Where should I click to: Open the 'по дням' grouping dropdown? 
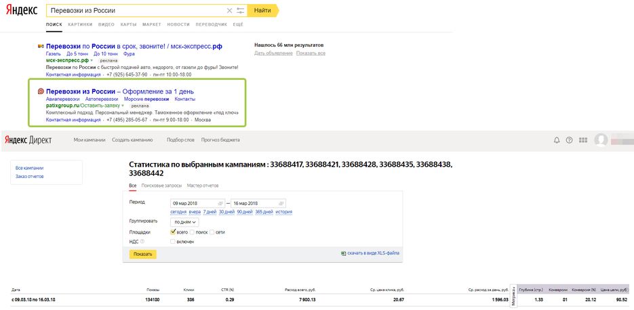[185, 222]
